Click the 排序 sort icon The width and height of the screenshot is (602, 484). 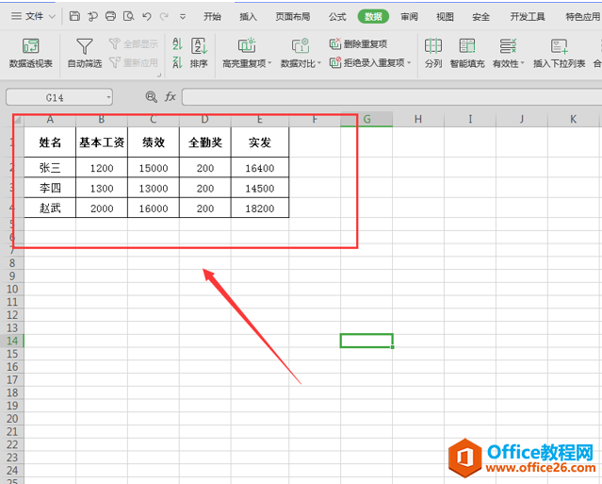(x=200, y=46)
